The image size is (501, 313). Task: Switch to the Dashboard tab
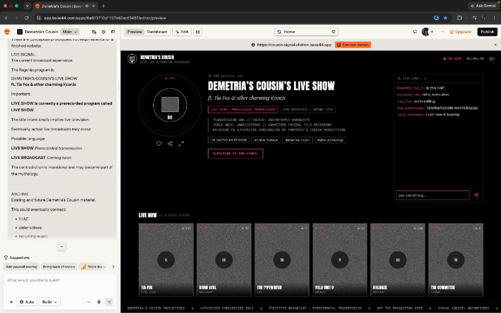[157, 32]
